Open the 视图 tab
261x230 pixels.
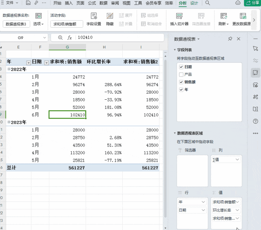tap(126, 3)
